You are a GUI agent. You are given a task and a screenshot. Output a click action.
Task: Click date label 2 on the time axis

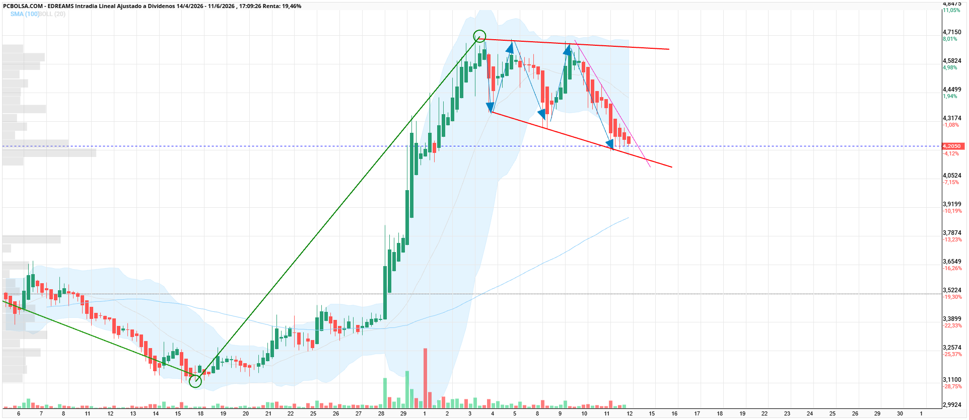447,414
